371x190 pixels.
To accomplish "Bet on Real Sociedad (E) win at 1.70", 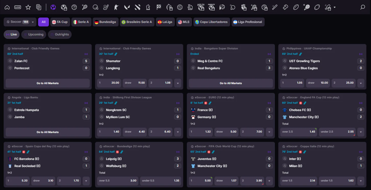I will (69, 181).
